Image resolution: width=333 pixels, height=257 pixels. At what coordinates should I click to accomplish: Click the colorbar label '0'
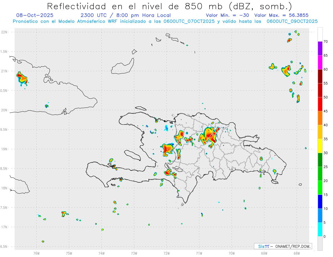[x=324, y=236]
